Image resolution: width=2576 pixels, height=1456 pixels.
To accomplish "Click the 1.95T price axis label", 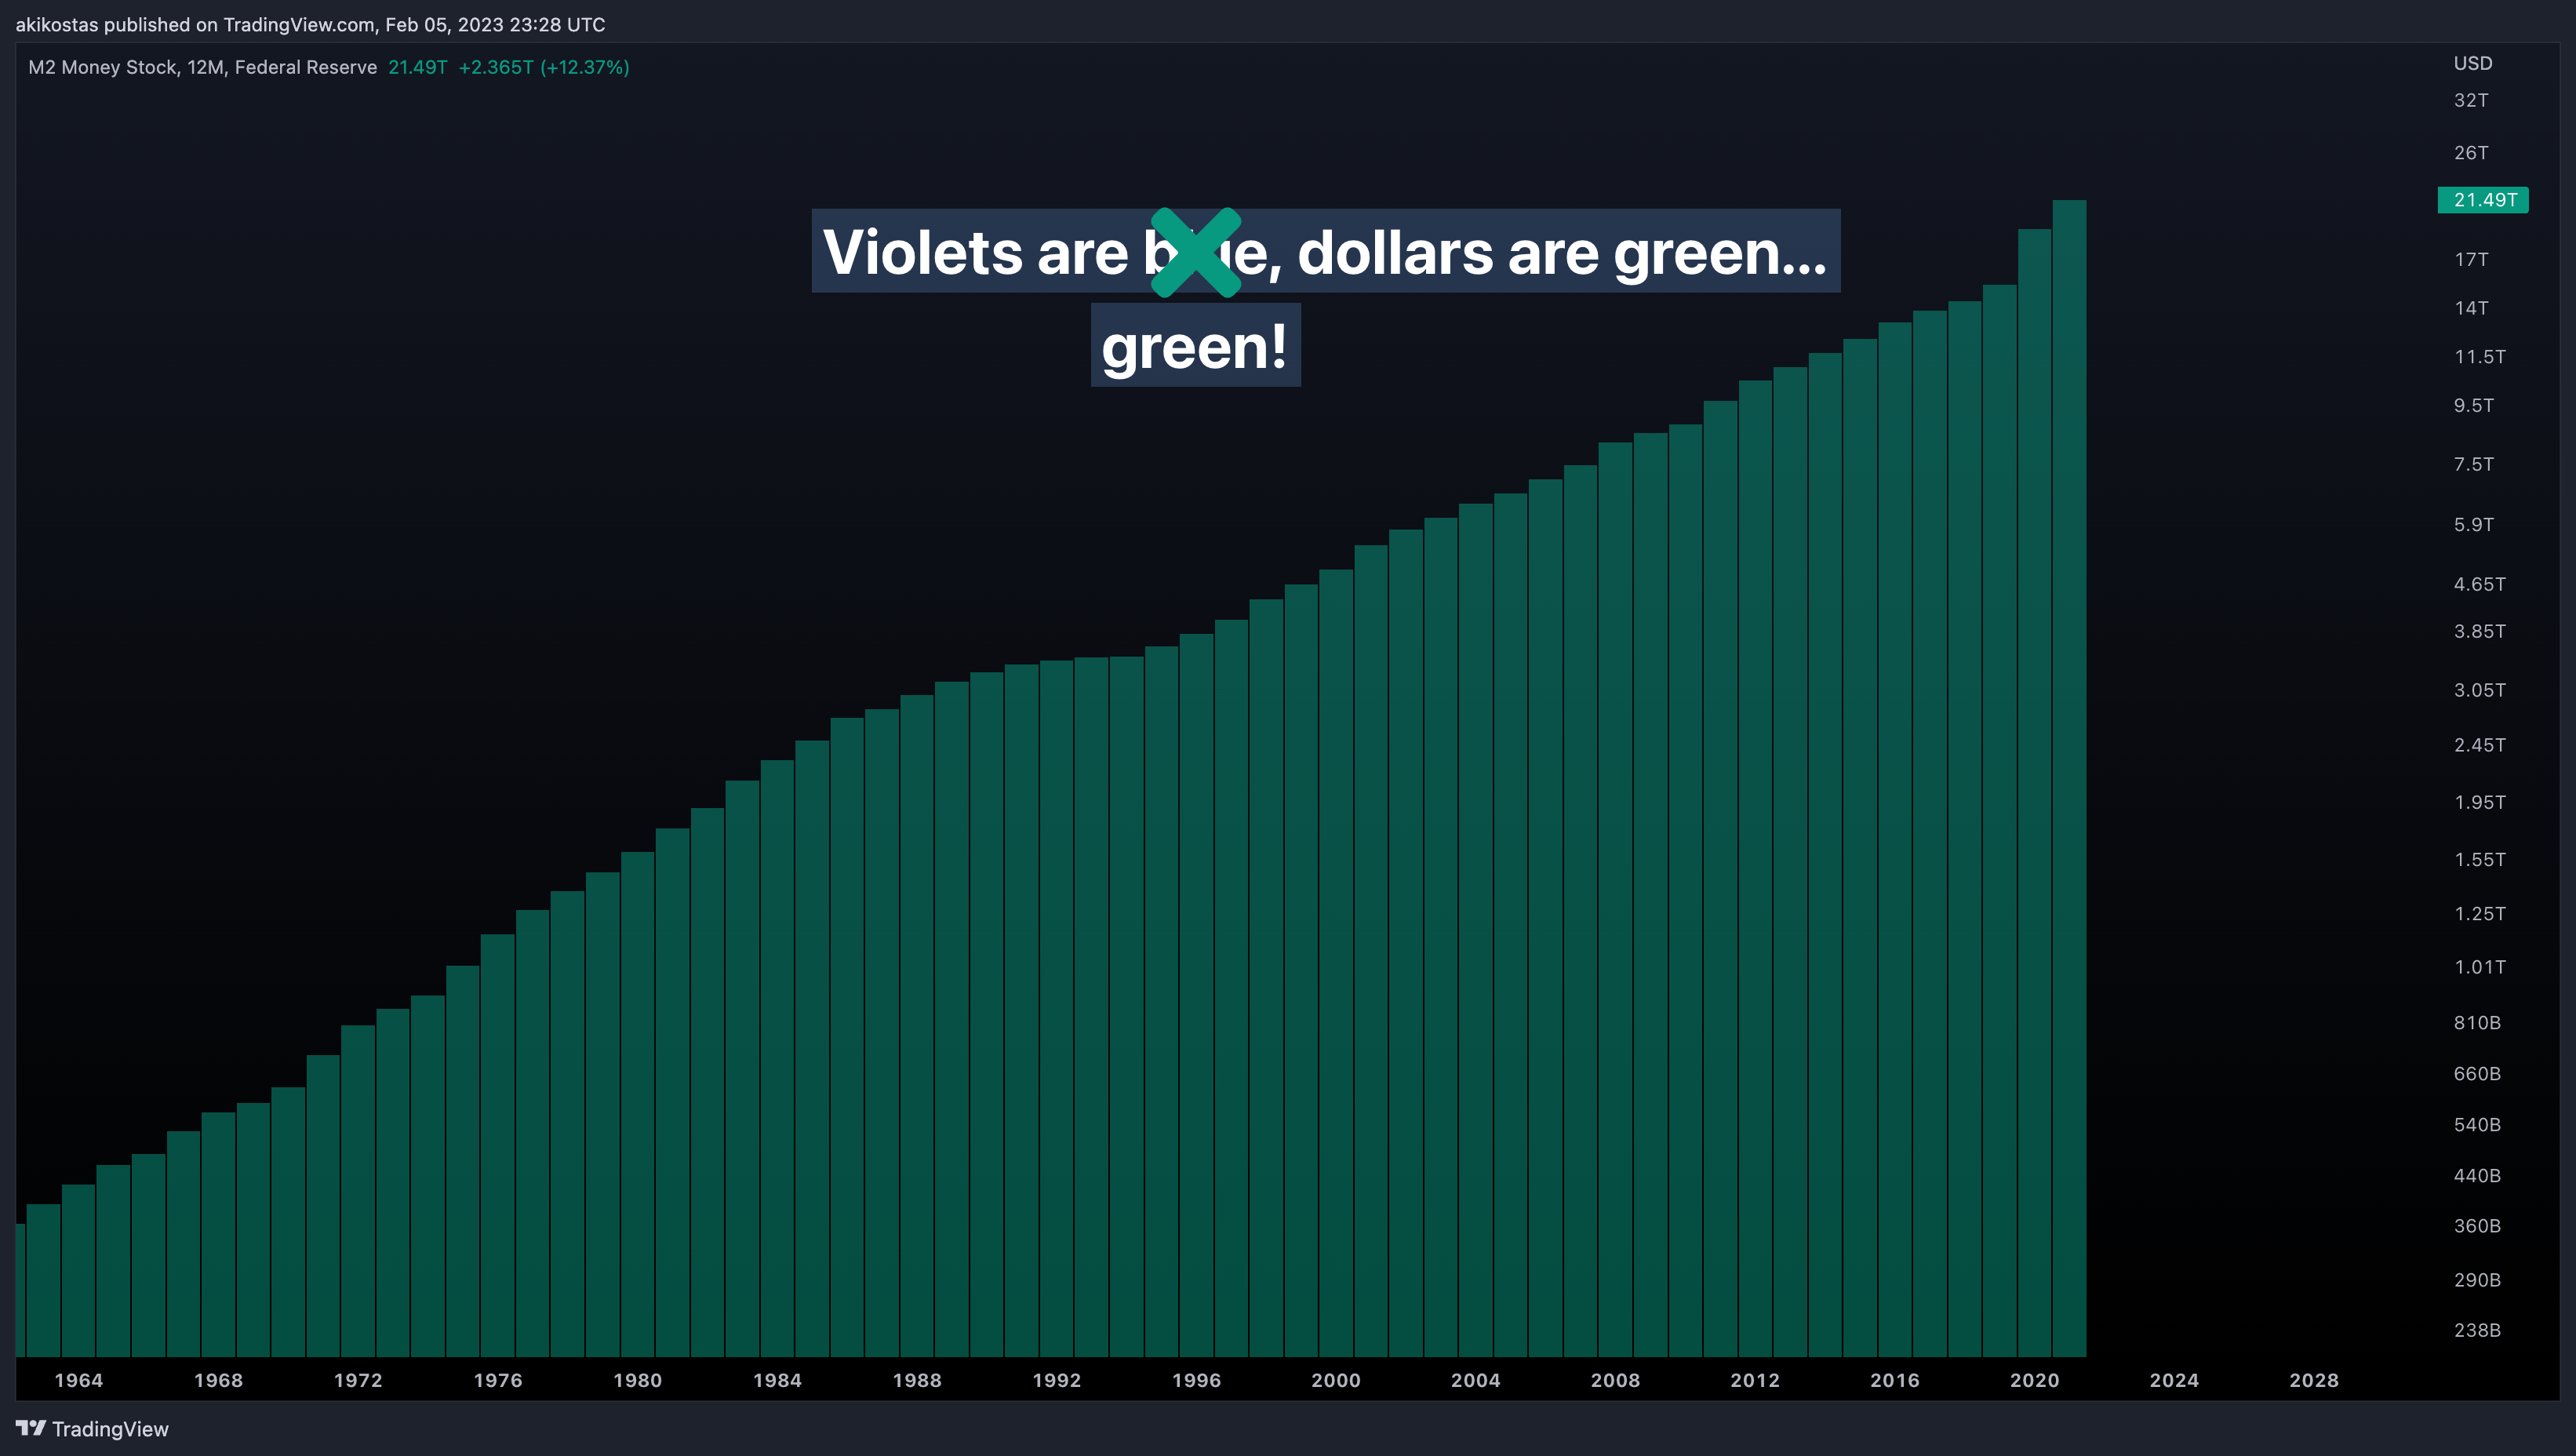I will (x=2480, y=802).
